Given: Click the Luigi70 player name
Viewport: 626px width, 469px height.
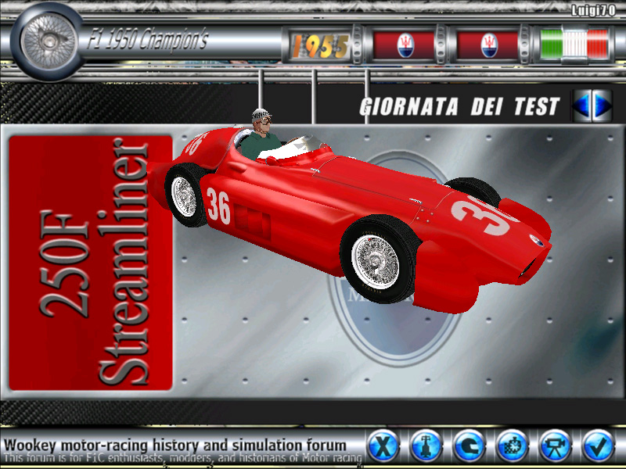Looking at the screenshot, I should (x=592, y=10).
